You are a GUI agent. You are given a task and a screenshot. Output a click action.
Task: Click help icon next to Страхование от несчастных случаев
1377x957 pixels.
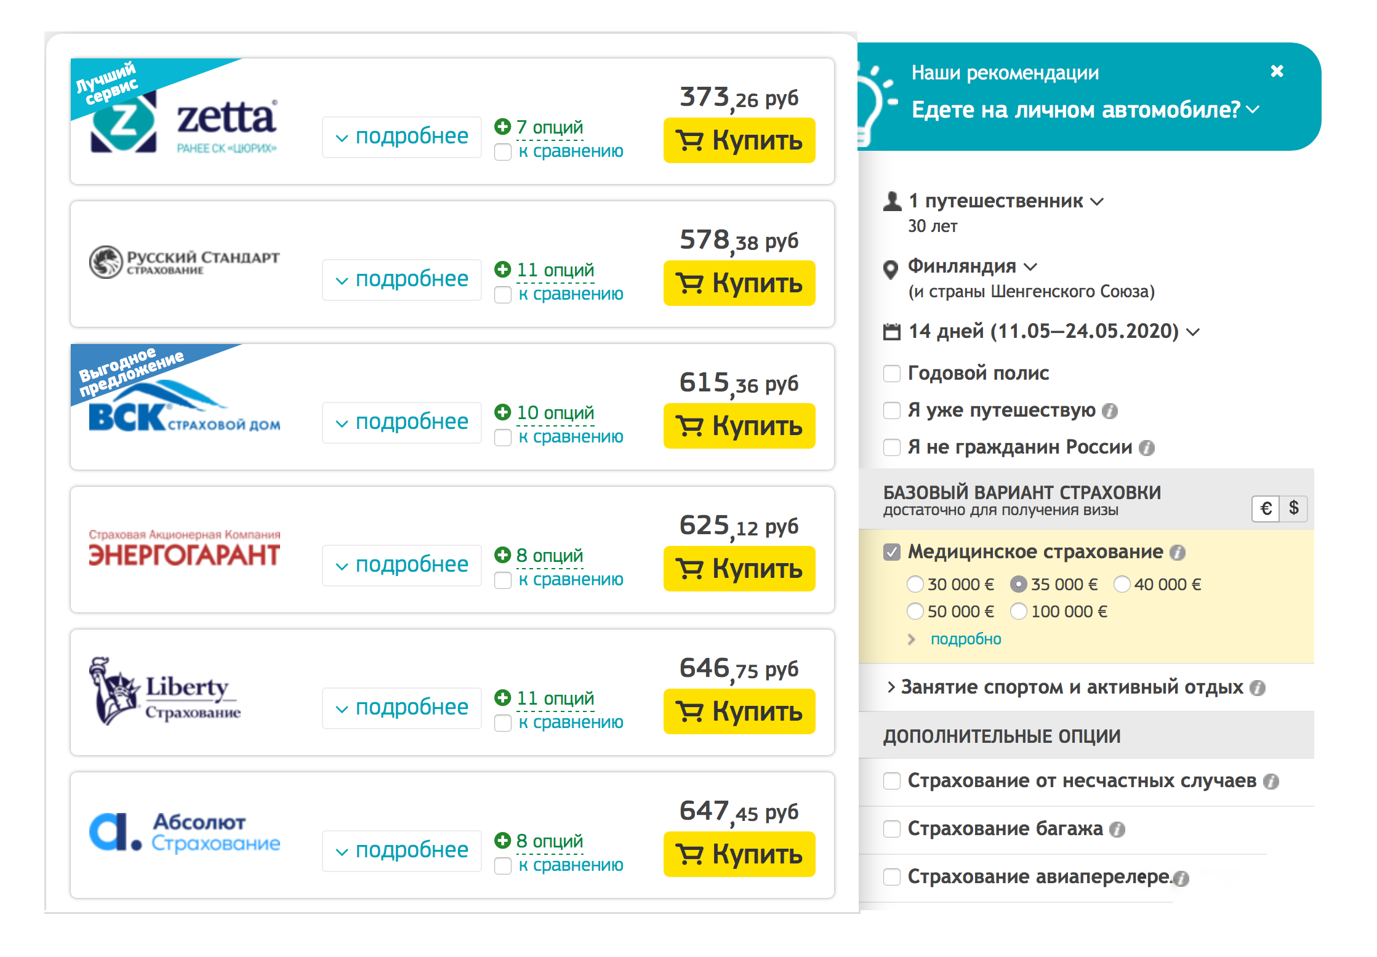(x=1271, y=782)
